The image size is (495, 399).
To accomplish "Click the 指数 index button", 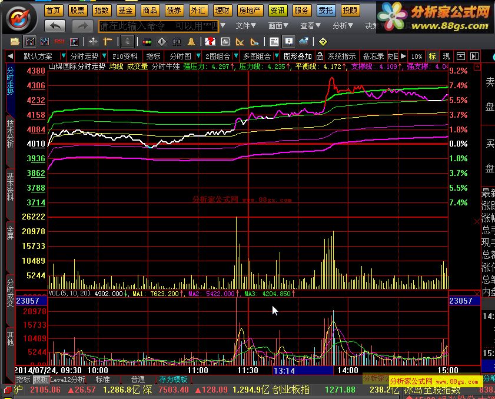I will [x=101, y=11].
